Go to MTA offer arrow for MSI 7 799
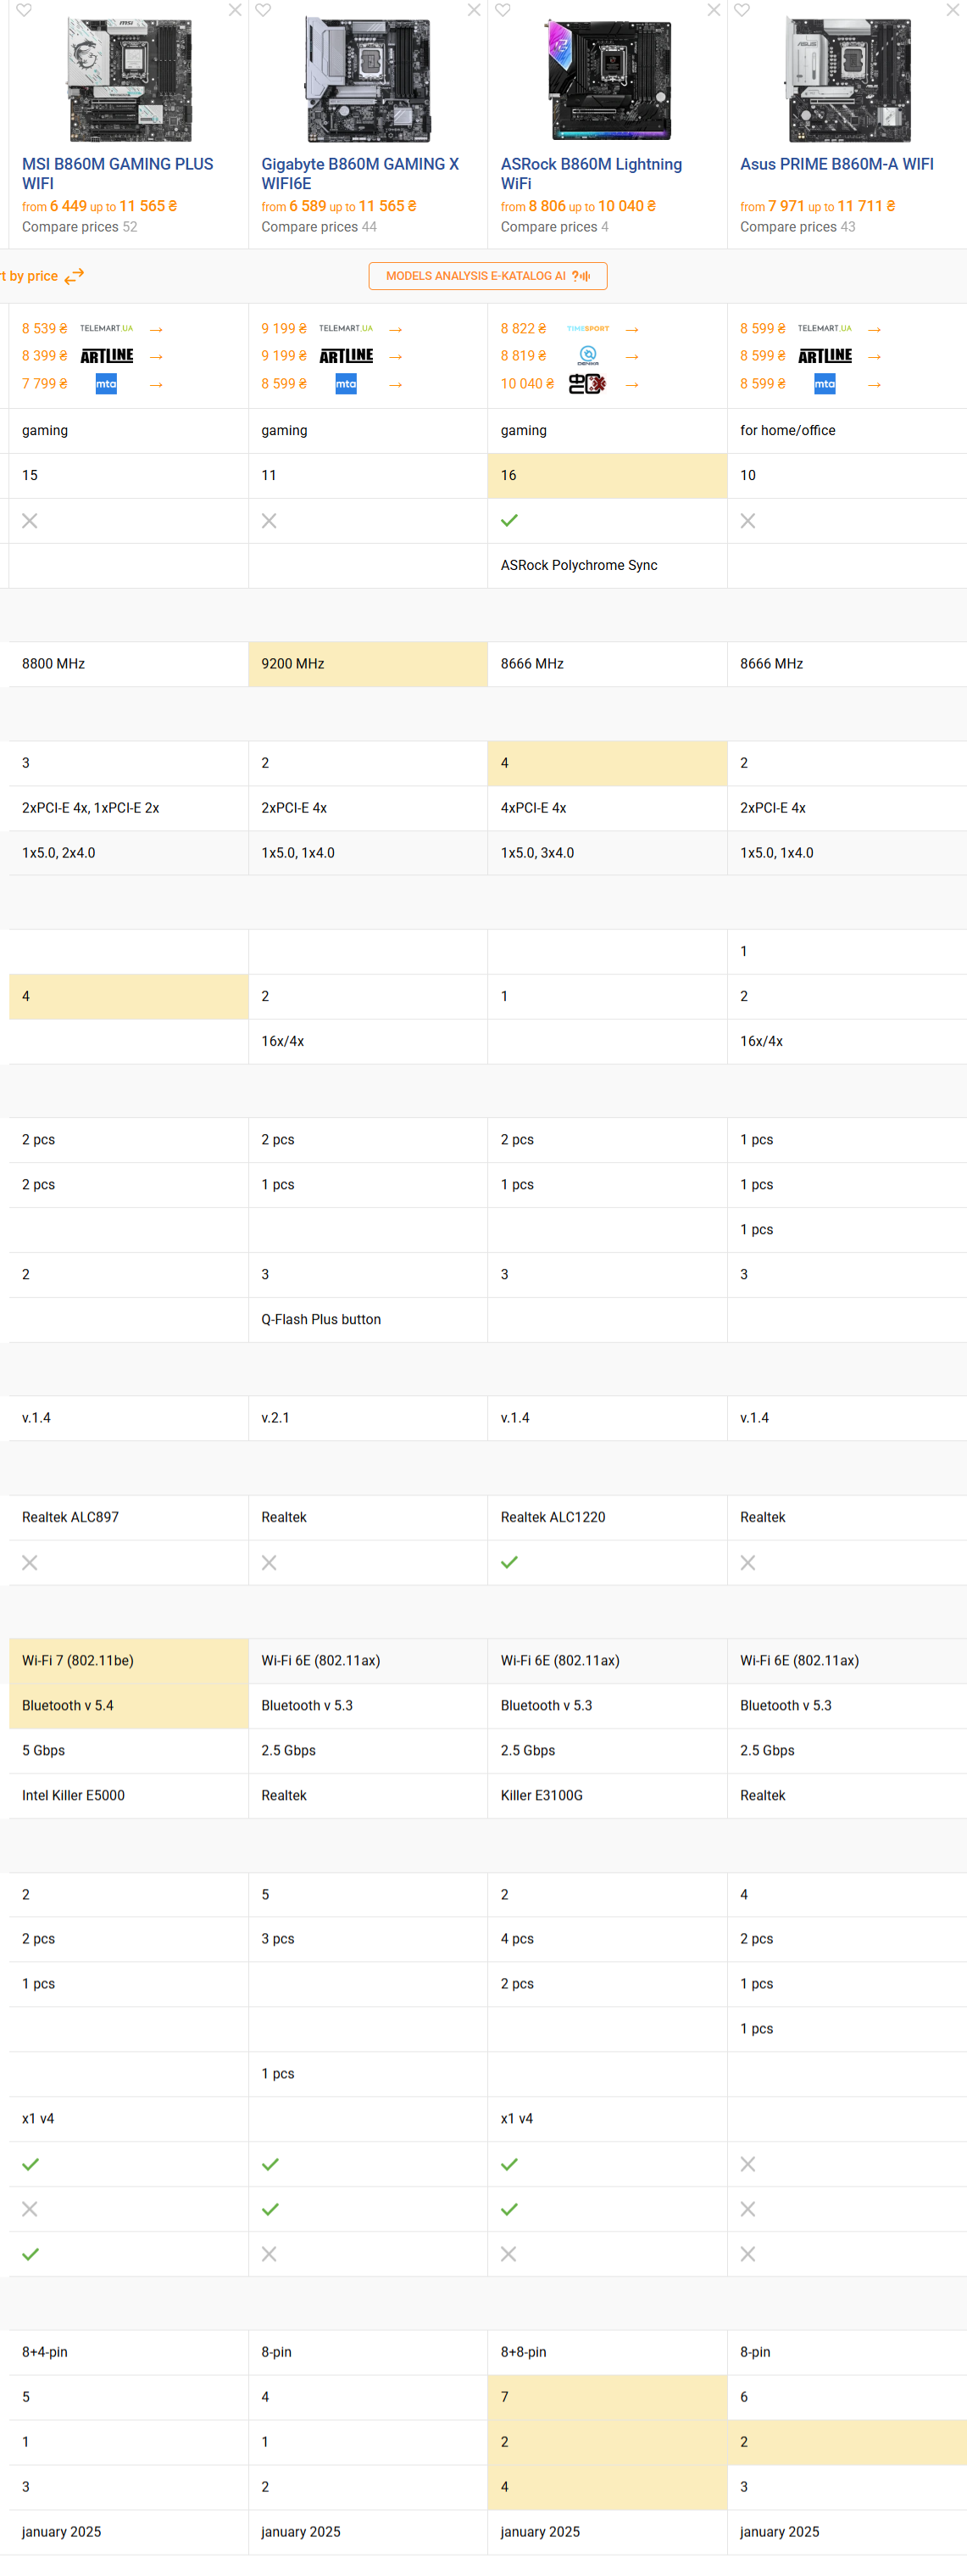 coord(156,384)
